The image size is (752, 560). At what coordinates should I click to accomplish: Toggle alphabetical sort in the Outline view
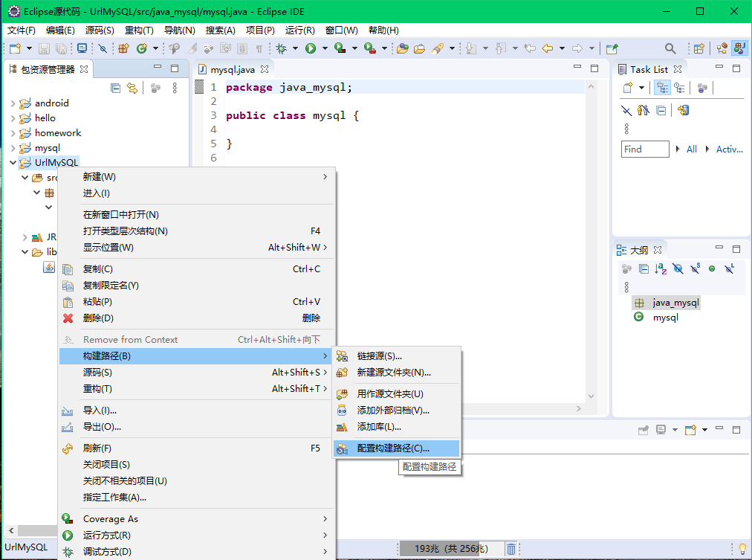tap(659, 268)
